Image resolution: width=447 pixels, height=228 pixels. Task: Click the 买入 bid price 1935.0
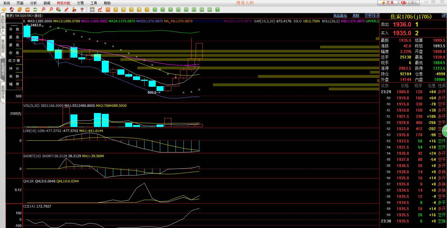[x=401, y=33]
